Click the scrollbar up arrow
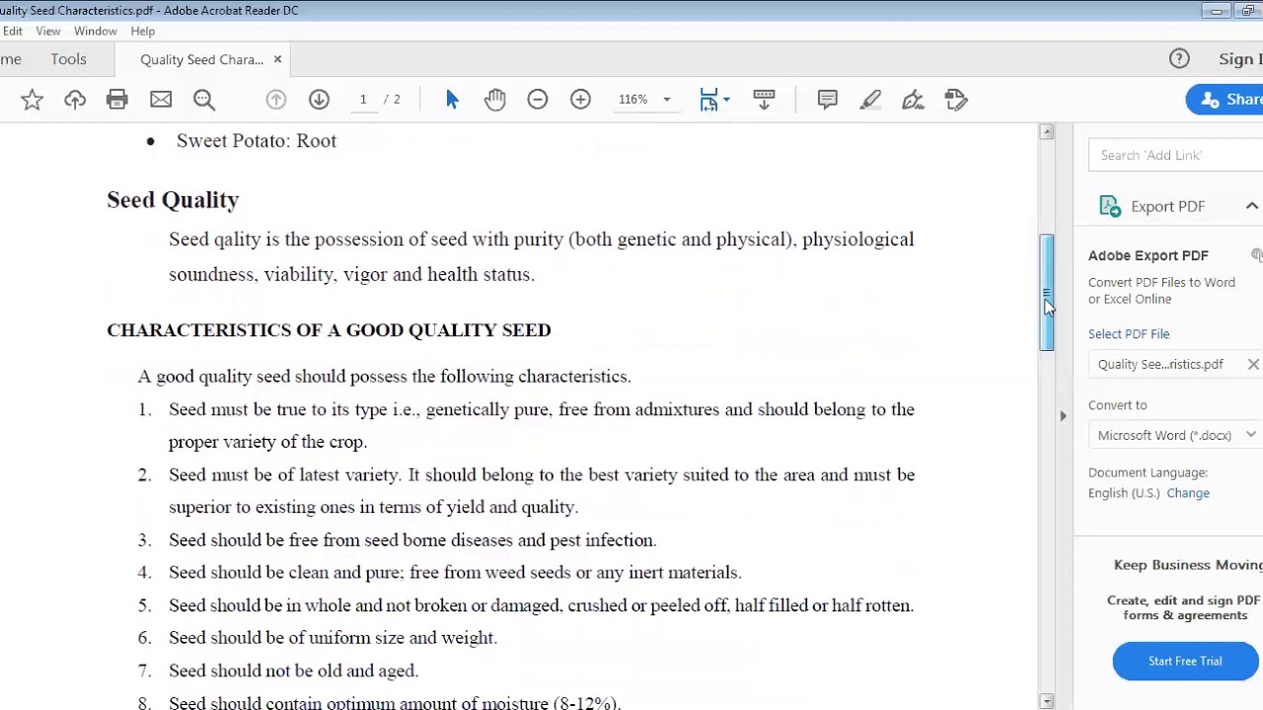 (x=1047, y=131)
